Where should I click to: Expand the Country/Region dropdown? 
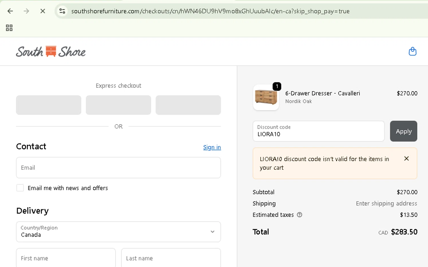click(118, 232)
